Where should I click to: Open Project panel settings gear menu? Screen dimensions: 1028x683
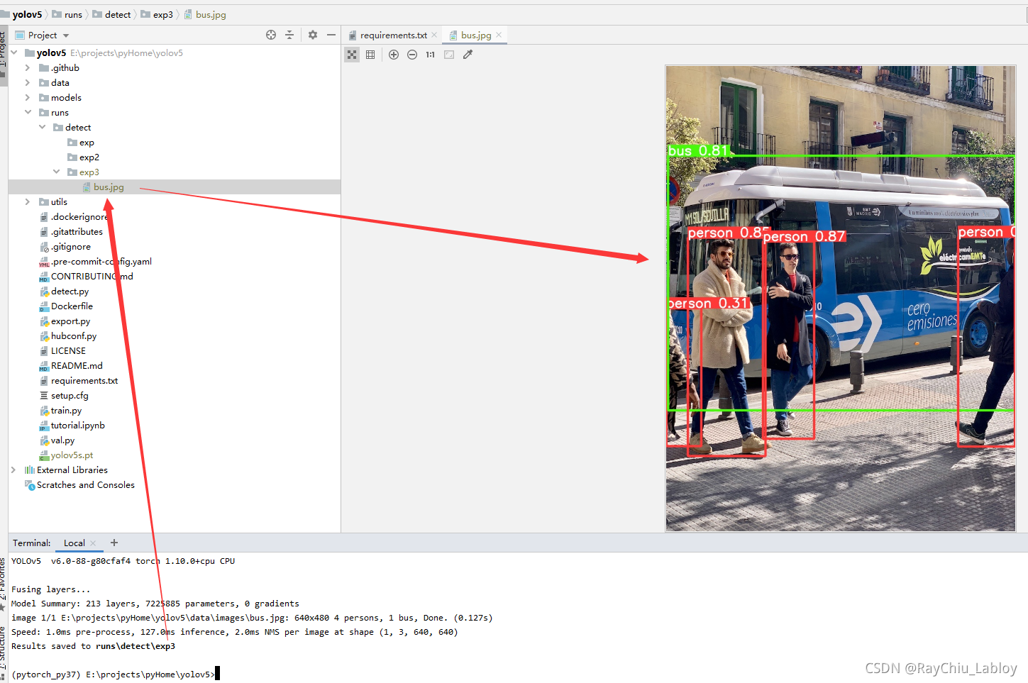tap(312, 34)
